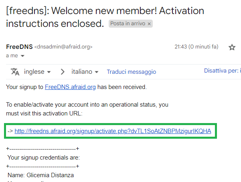241x182 pixels.
Task: Click the italiano language label
Action: tap(82, 72)
